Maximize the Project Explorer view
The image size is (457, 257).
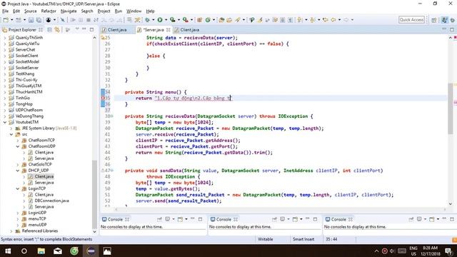91,29
